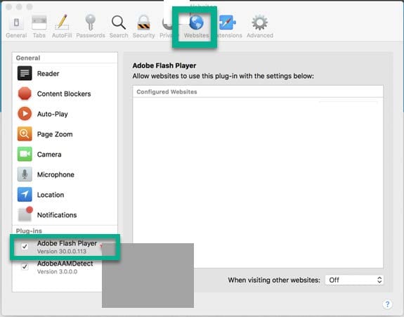Open the Extensions puzzle icon
The width and height of the screenshot is (404, 317).
[228, 22]
